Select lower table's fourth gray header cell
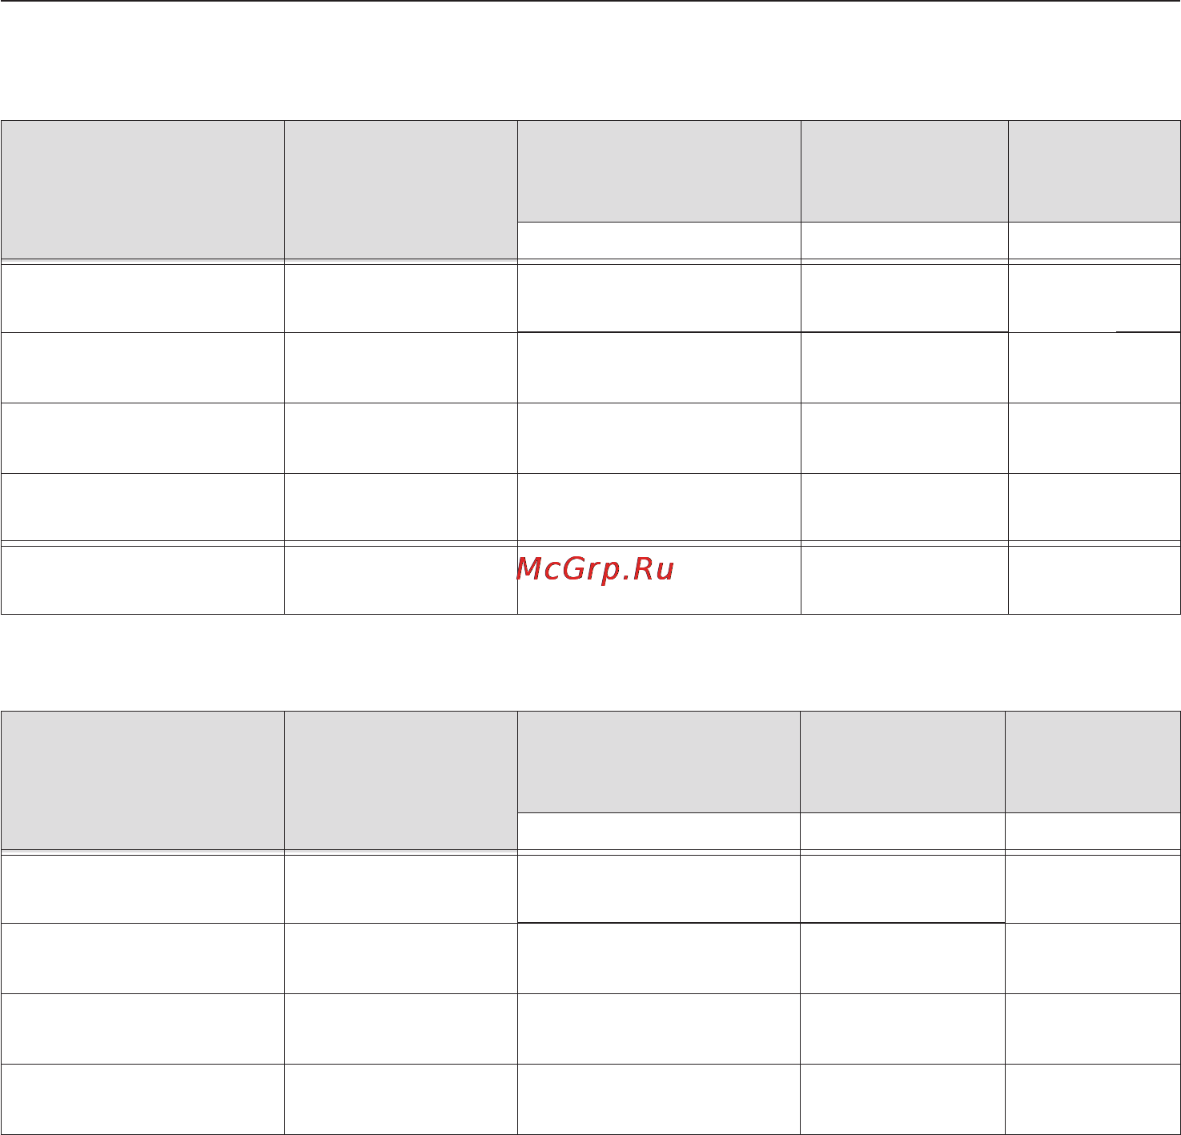This screenshot has width=1181, height=1135. tap(902, 762)
